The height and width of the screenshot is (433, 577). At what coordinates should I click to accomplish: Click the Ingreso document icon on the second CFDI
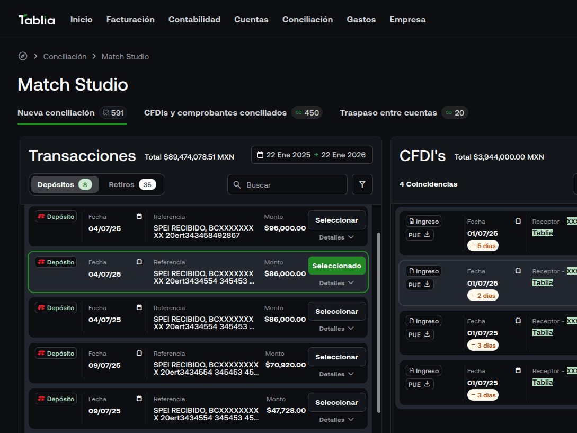click(x=413, y=271)
